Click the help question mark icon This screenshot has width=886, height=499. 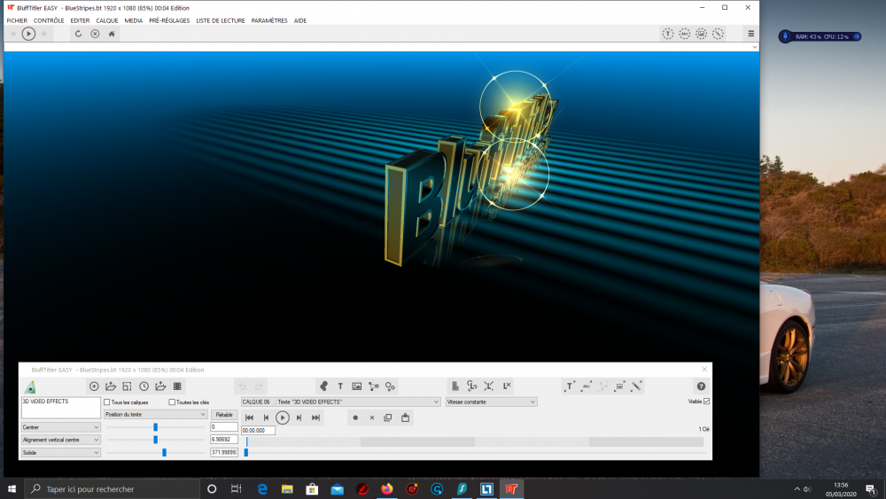pos(701,386)
